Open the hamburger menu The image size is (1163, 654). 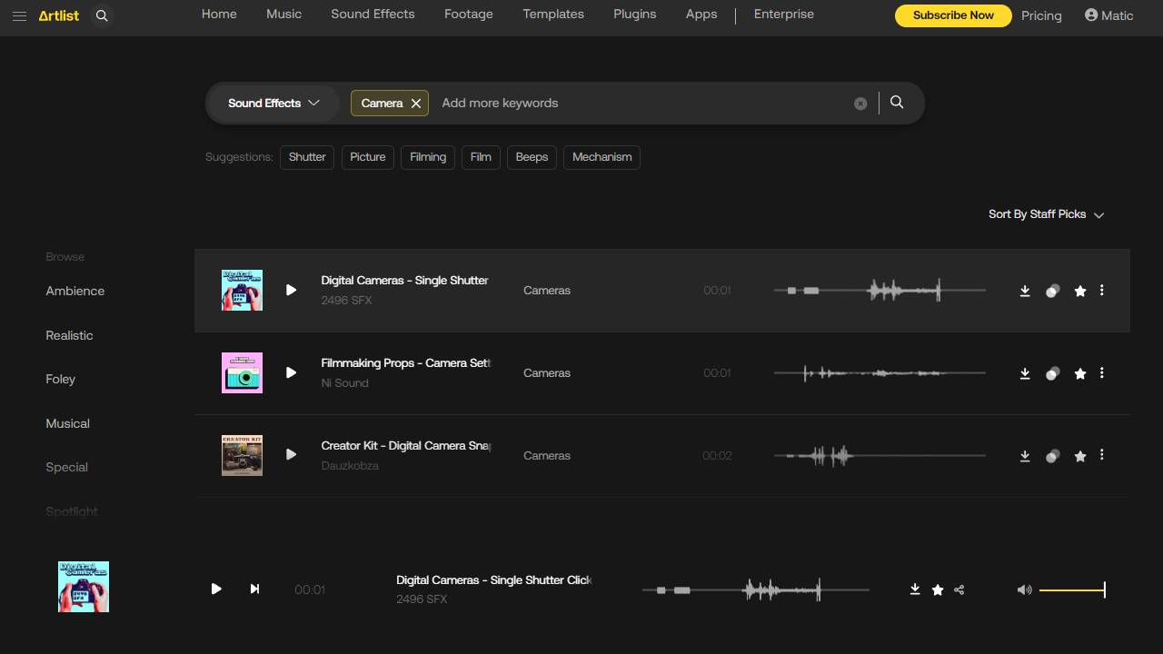[19, 16]
